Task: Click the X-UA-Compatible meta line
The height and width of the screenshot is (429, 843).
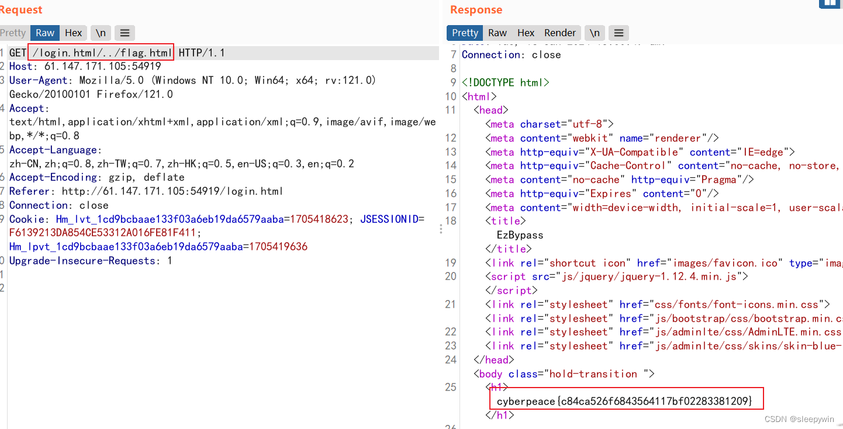Action: pos(640,152)
